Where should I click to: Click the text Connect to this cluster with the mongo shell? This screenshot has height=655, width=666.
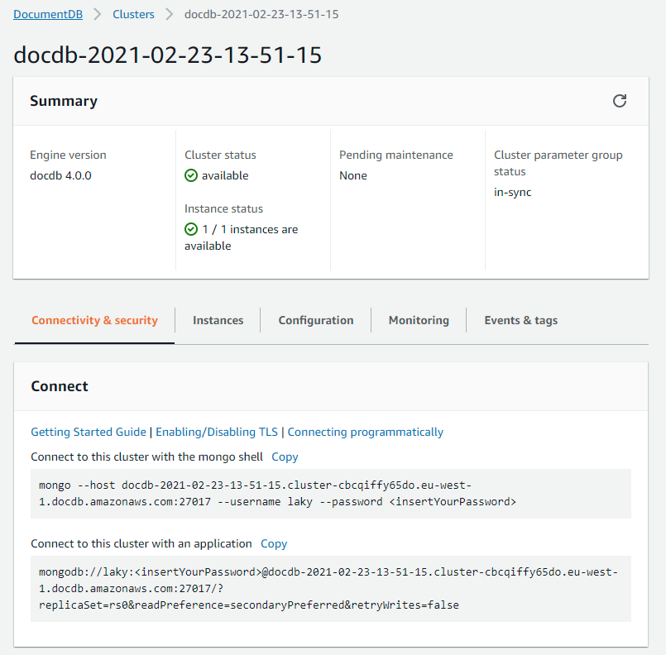[x=147, y=457]
